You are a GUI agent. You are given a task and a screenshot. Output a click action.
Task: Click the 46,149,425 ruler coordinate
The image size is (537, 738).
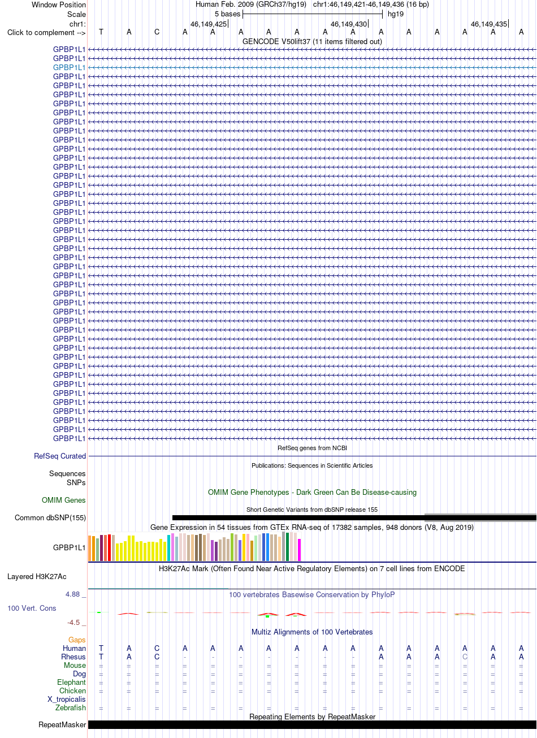click(209, 24)
